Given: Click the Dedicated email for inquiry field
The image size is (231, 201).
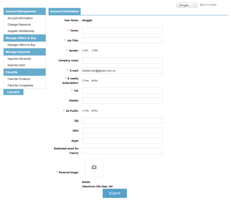Looking at the screenshot, I should [122, 151].
